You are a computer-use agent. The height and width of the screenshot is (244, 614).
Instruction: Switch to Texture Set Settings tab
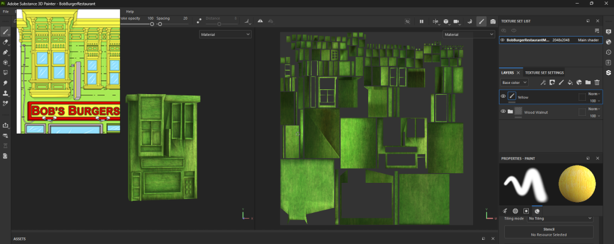pos(544,73)
